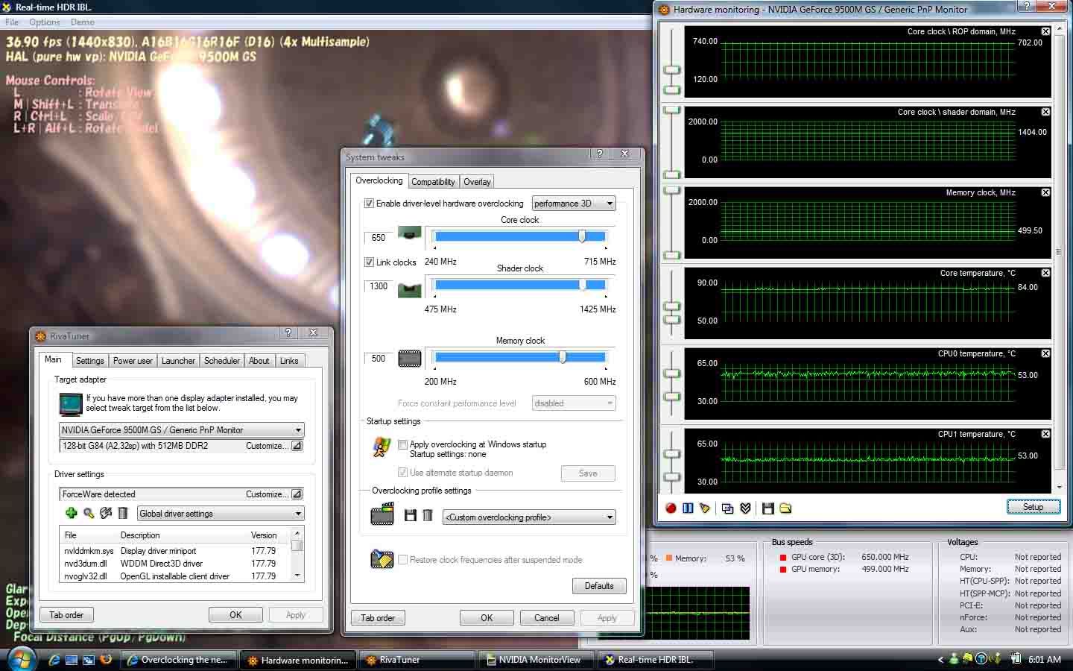
Task: Click the core clock chip icon in System tweaks
Action: point(409,233)
